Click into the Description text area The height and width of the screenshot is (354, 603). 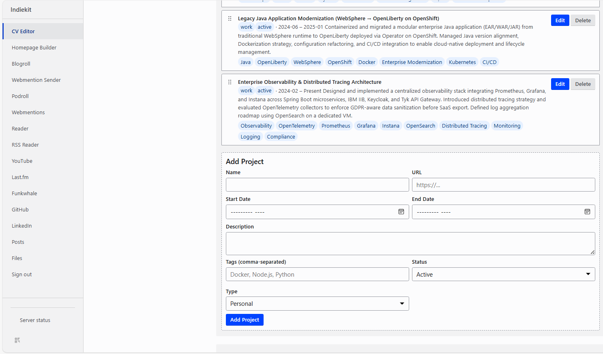coord(410,243)
